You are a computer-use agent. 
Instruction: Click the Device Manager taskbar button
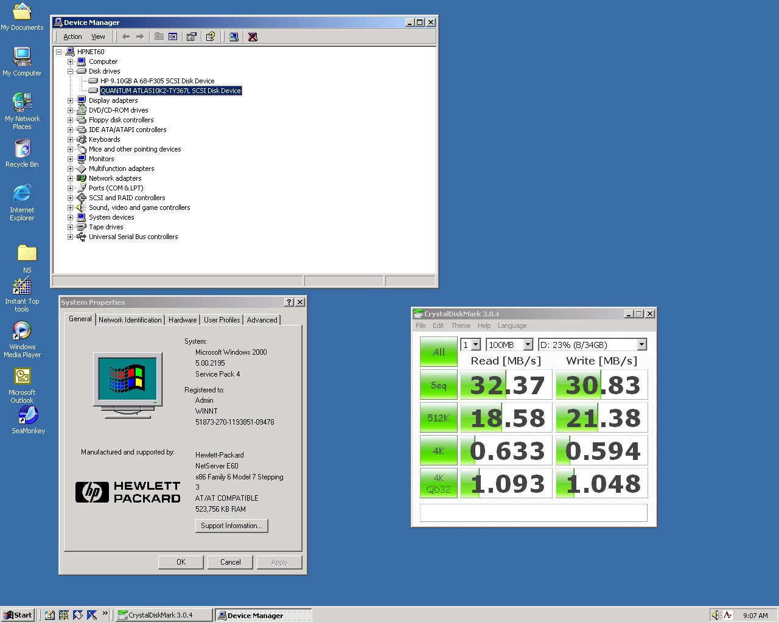pos(263,615)
